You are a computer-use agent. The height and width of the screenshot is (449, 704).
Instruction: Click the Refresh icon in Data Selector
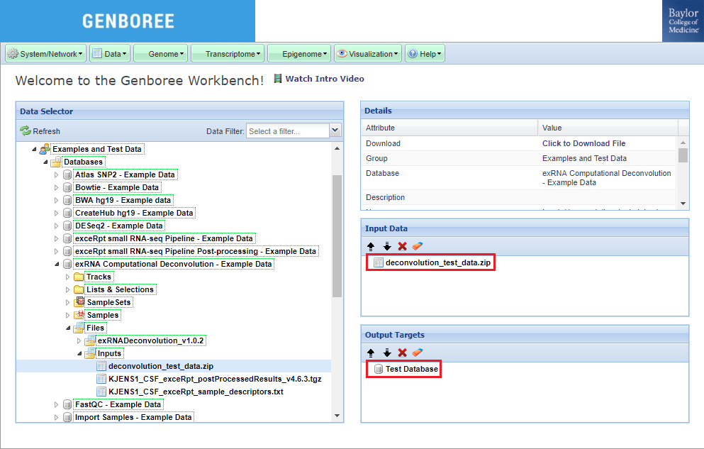click(x=26, y=131)
